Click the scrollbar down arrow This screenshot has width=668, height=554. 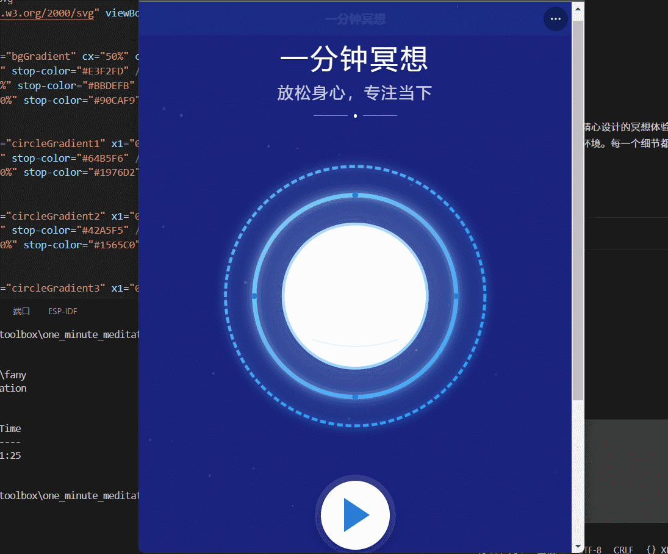point(577,546)
